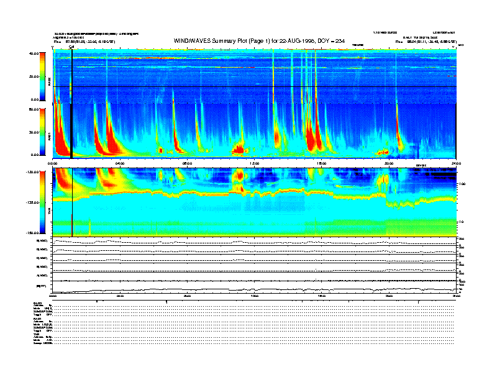Click the RAD1 vertical axis label
The width and height of the screenshot is (492, 380).
(x=50, y=136)
